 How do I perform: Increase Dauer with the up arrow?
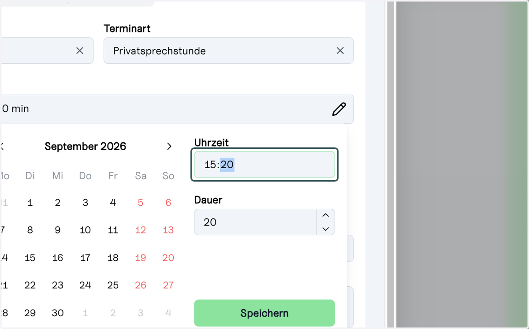[326, 215]
